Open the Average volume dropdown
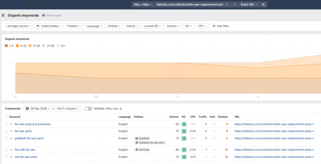This screenshot has width=321, height=164. [x=19, y=26]
